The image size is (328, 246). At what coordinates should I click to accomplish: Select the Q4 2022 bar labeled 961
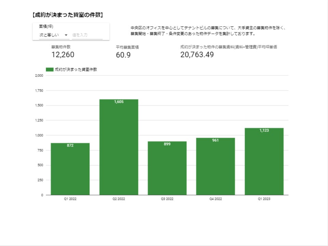pyautogui.click(x=216, y=166)
